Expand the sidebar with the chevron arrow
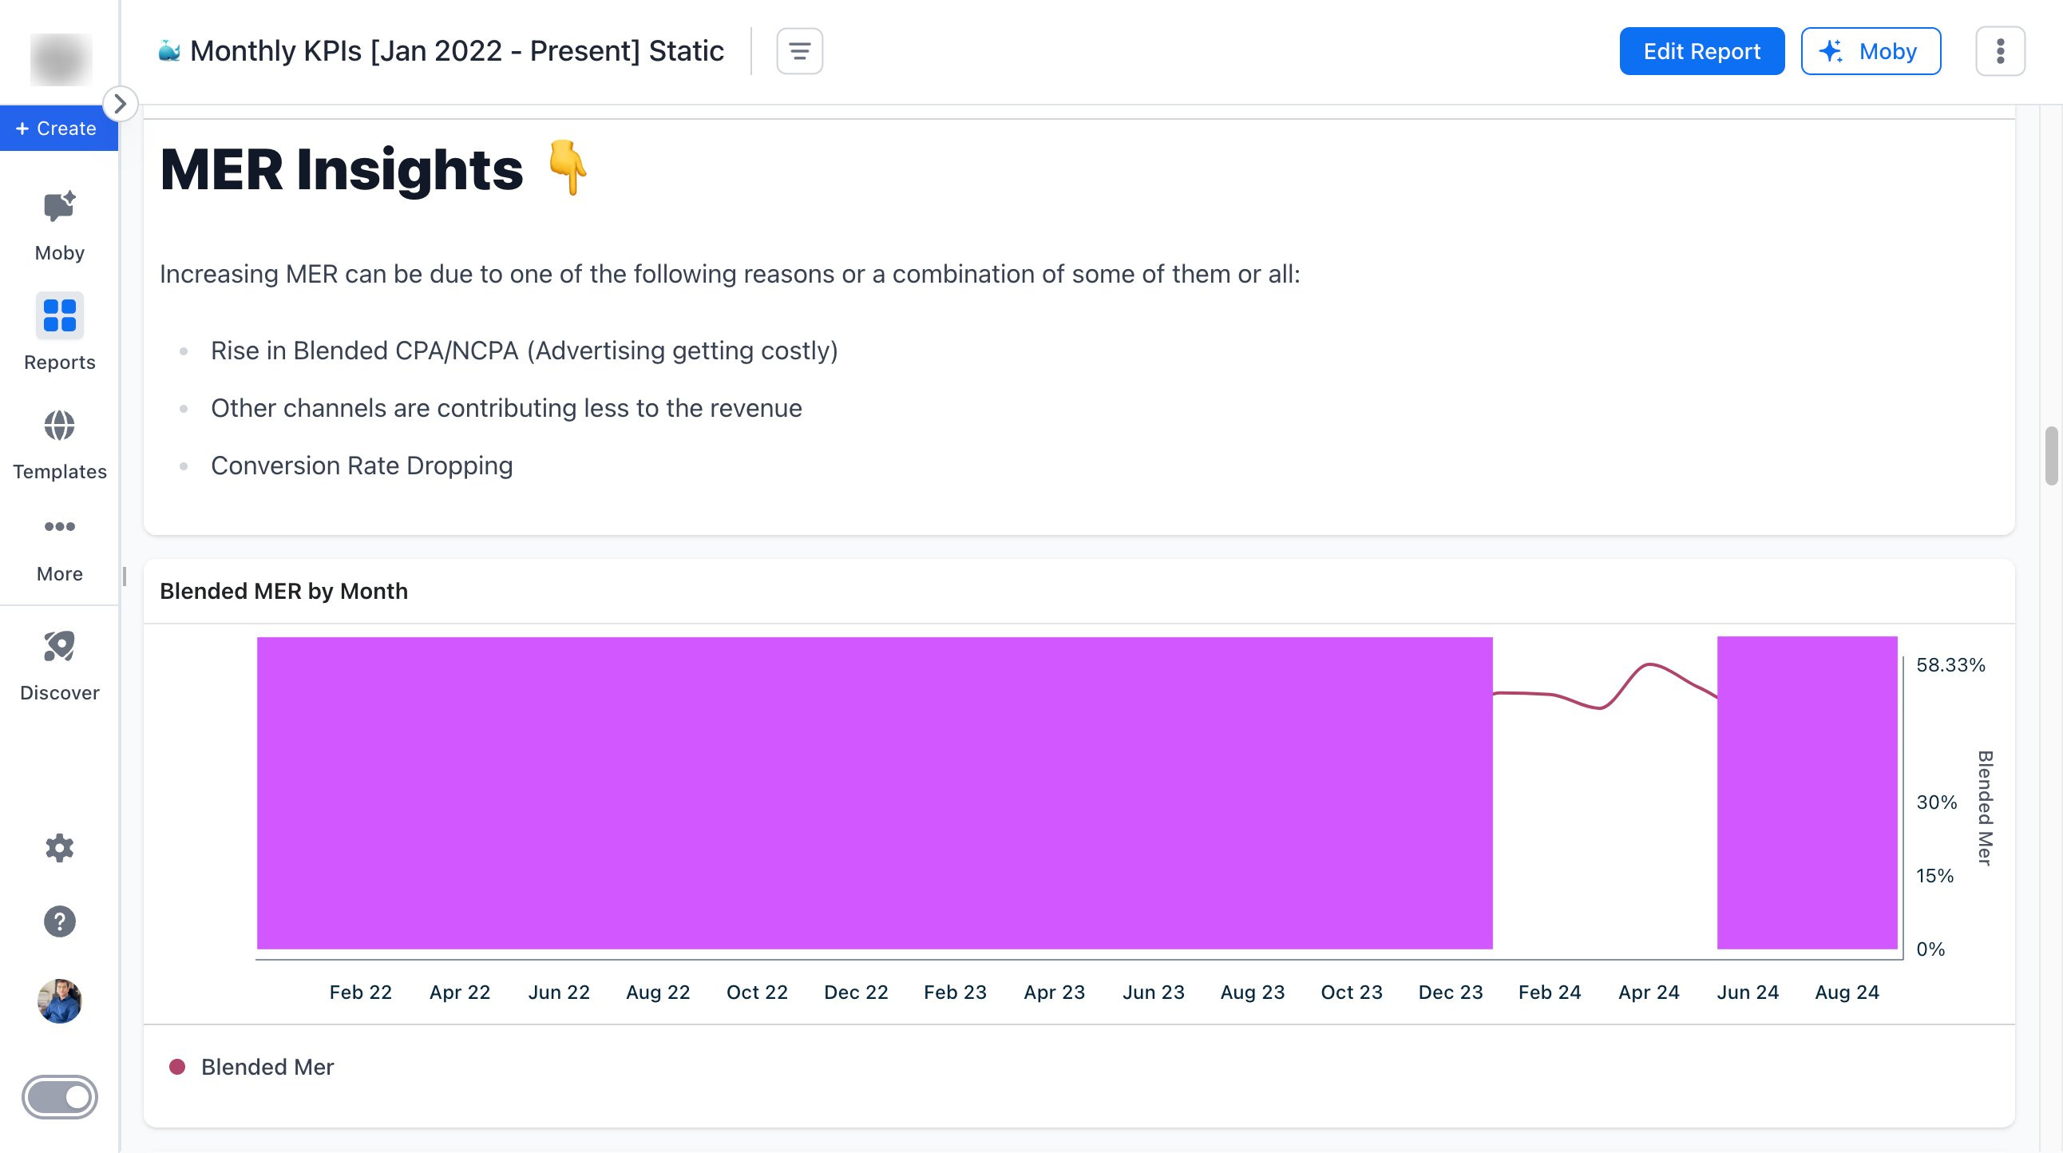 coord(120,104)
